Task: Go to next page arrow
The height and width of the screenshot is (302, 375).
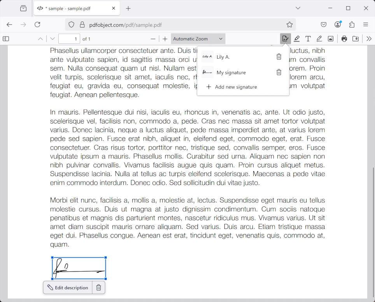Action: [53, 39]
